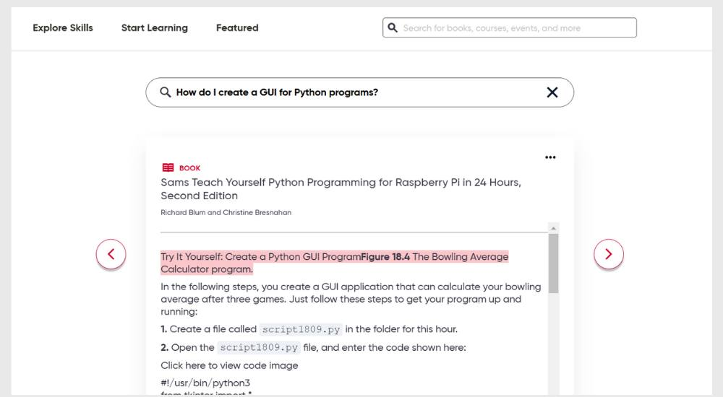
Task: Click the magnifier icon in the question bar
Action: [x=165, y=92]
